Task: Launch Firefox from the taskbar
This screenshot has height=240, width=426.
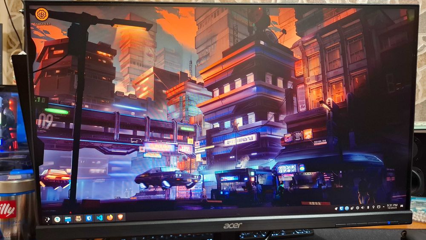Action: click(x=110, y=217)
